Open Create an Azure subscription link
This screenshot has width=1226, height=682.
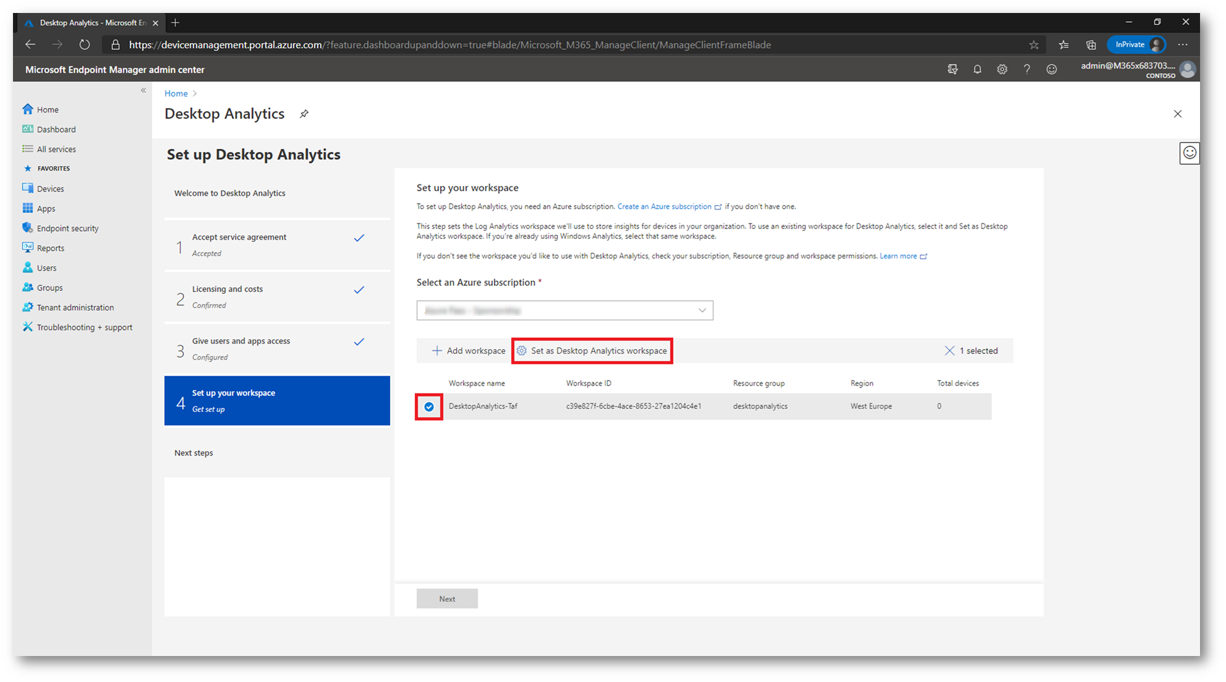tap(664, 207)
